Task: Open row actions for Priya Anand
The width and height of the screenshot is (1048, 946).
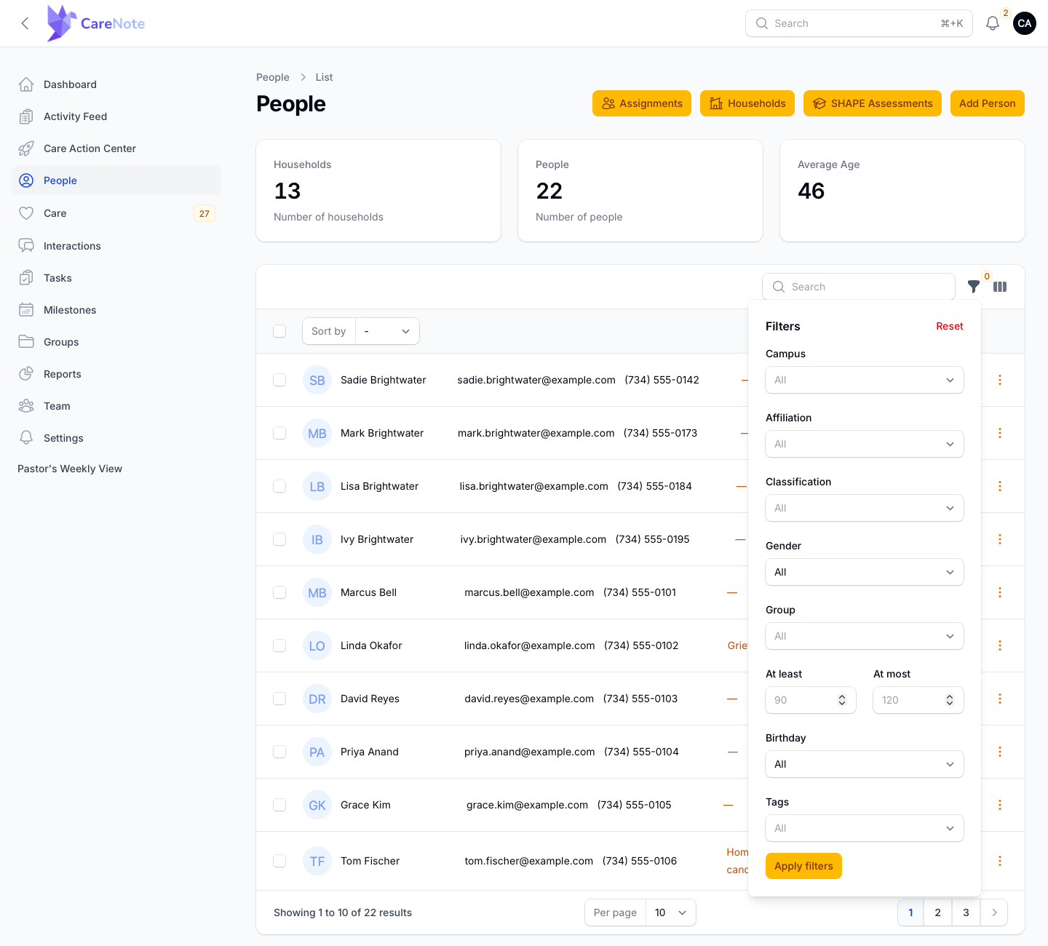Action: [1000, 752]
